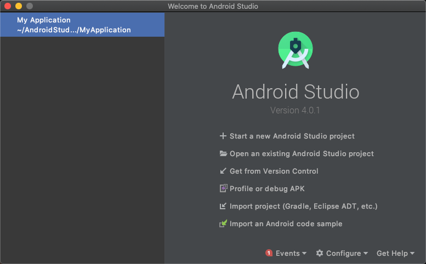Click the Configure gear icon
426x264 pixels.
tap(320, 253)
